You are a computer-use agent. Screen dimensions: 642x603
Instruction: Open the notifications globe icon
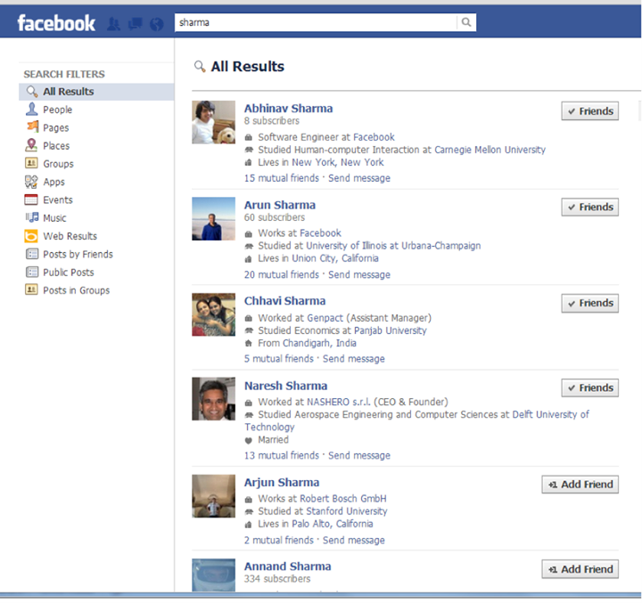point(156,24)
